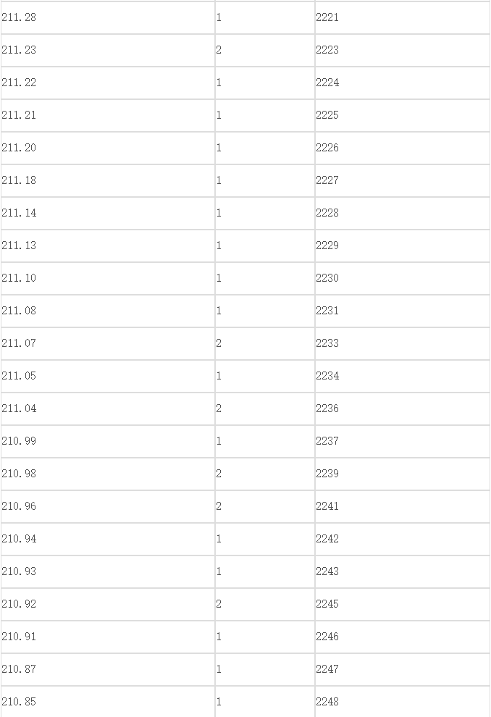491x717 pixels.
Task: Click the cumulative cell 2229
Action: [x=403, y=246]
